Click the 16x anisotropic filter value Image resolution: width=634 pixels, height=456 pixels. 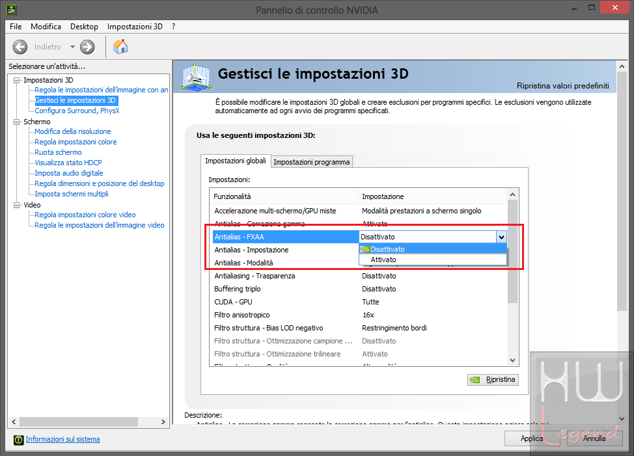pyautogui.click(x=368, y=315)
